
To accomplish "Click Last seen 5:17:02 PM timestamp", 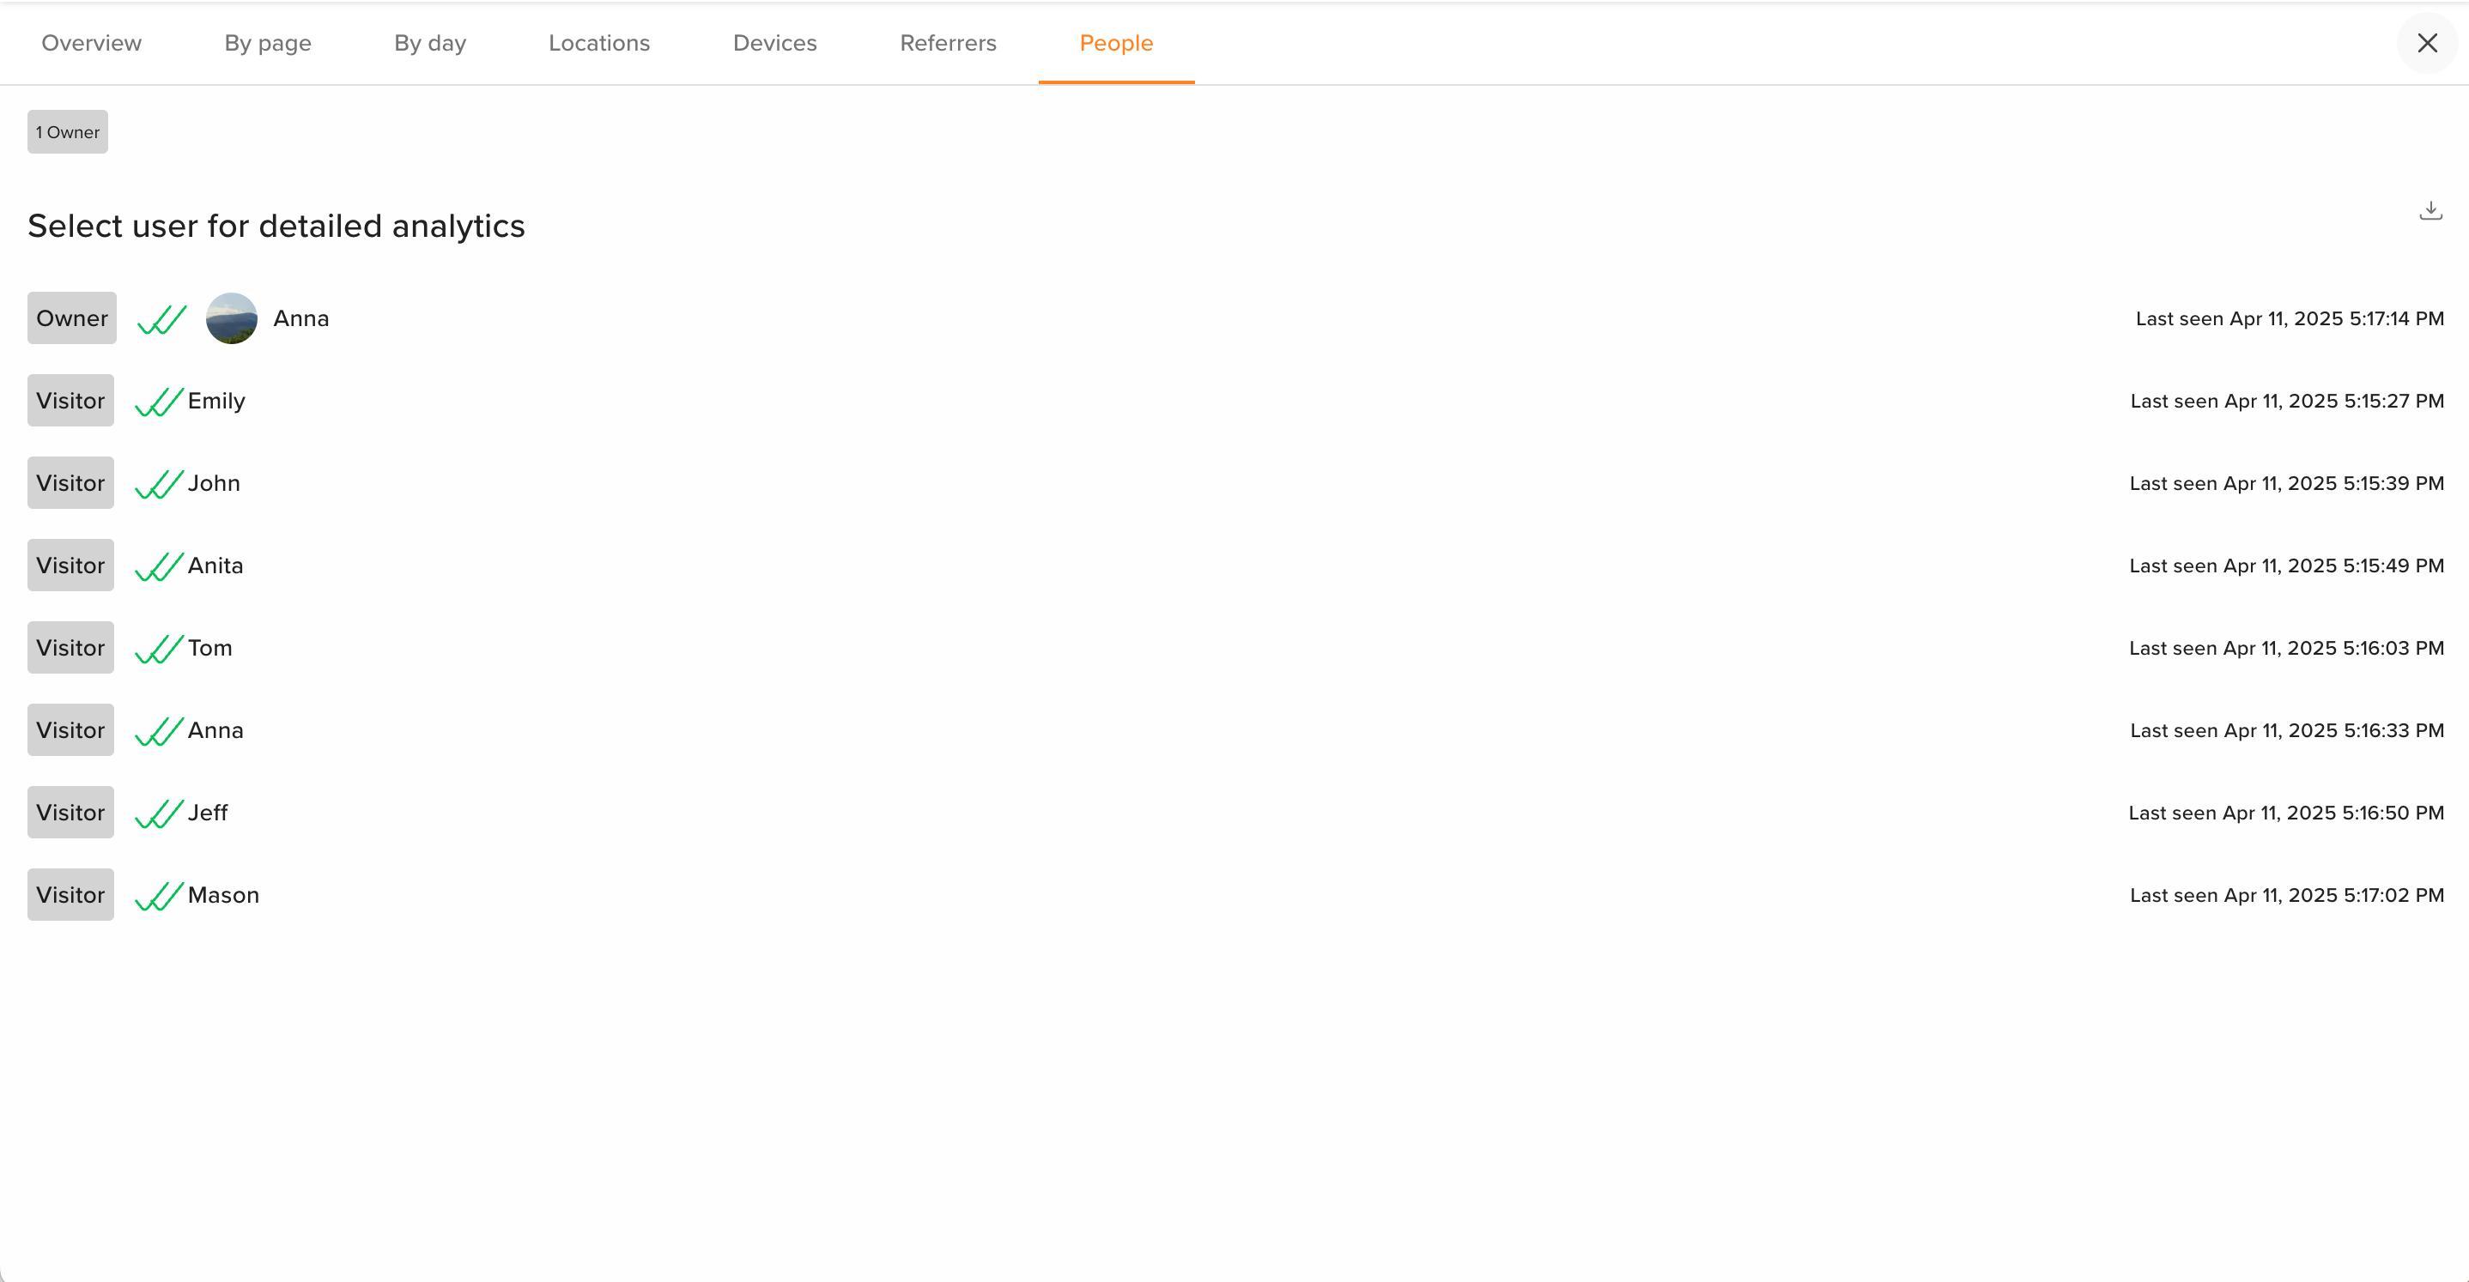I will point(2287,895).
